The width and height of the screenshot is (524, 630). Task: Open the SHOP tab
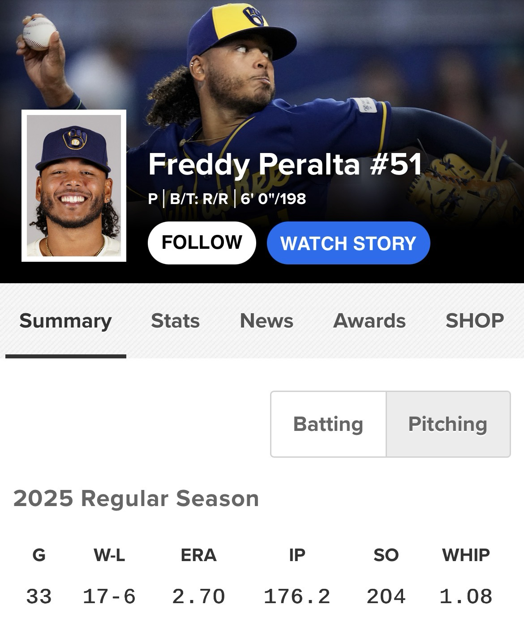[475, 321]
